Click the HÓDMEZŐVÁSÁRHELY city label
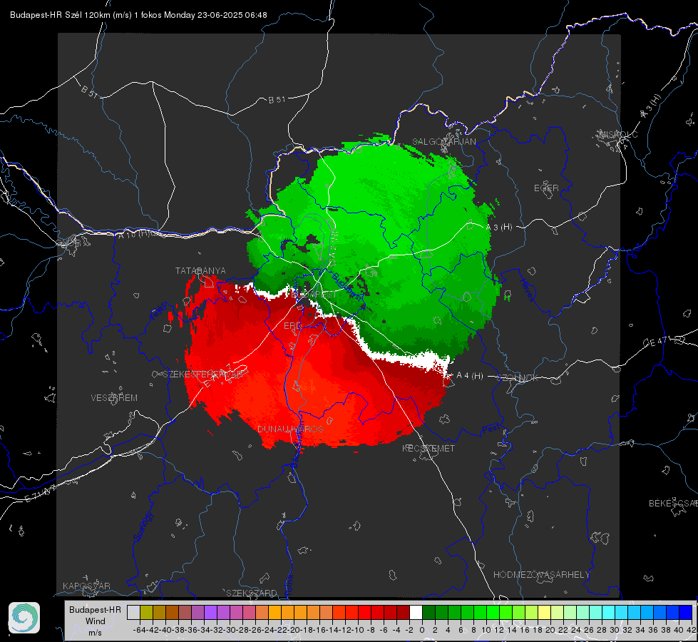This screenshot has height=642, width=698. coord(541,575)
